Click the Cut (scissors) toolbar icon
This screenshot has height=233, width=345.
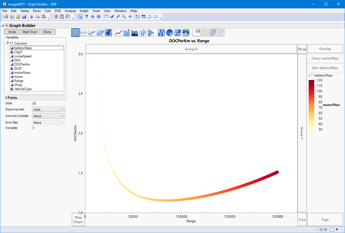click(31, 17)
